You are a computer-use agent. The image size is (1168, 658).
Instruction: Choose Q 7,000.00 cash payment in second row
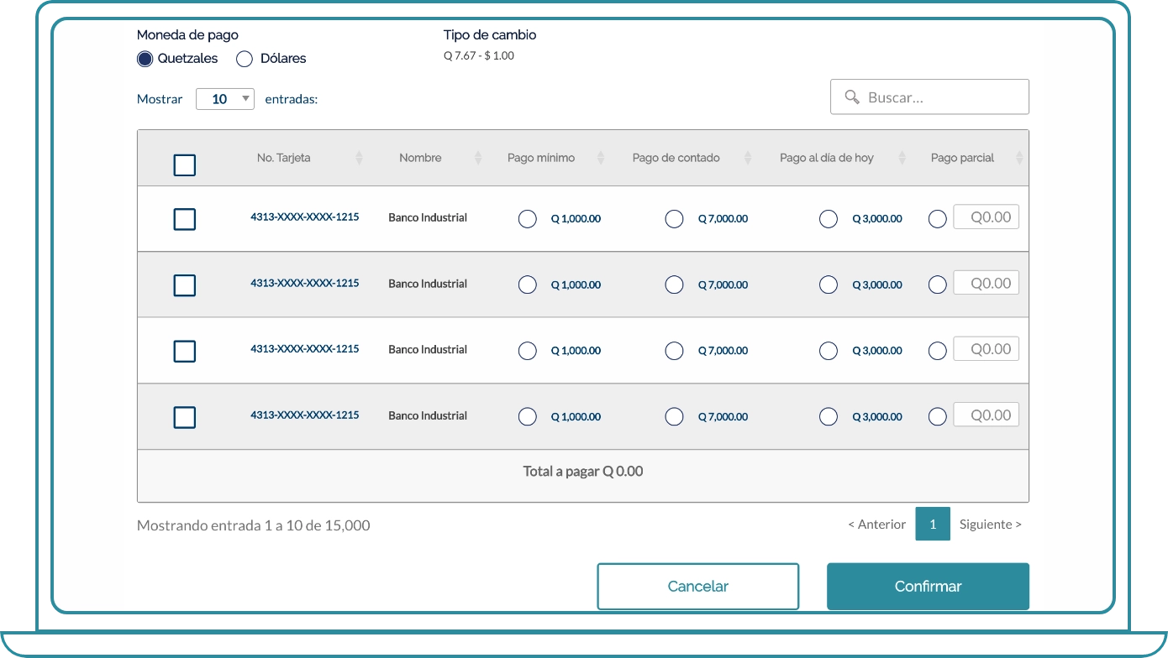674,285
